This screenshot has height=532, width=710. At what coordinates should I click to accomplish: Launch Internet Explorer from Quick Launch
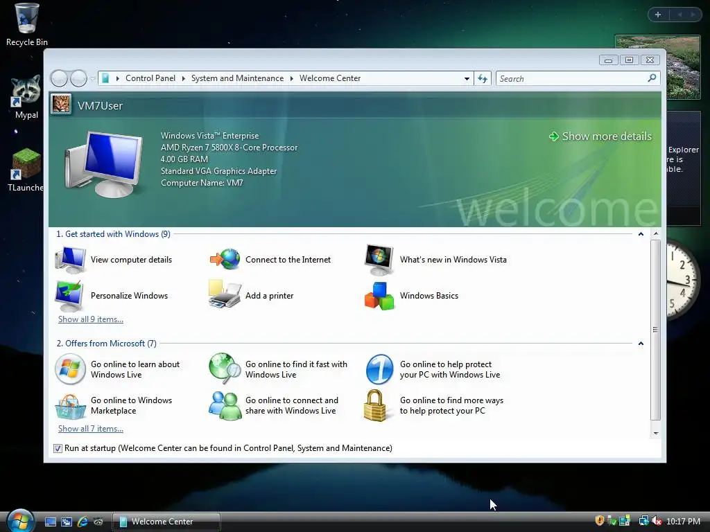pos(82,522)
